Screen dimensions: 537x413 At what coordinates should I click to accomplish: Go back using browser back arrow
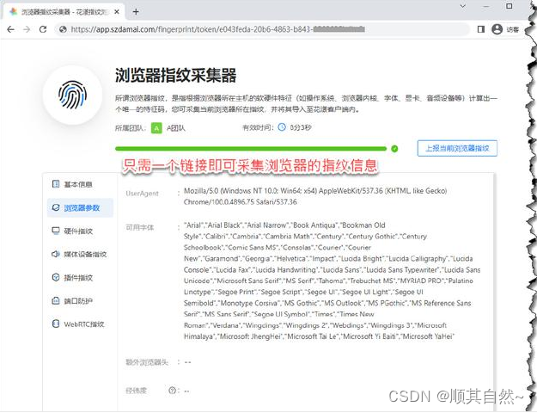tap(10, 29)
